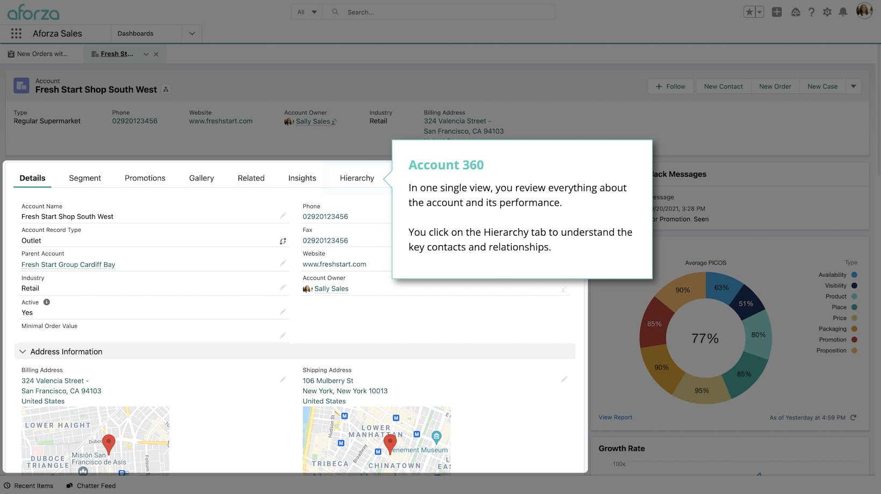
Task: Create a New Contact
Action: pos(724,86)
